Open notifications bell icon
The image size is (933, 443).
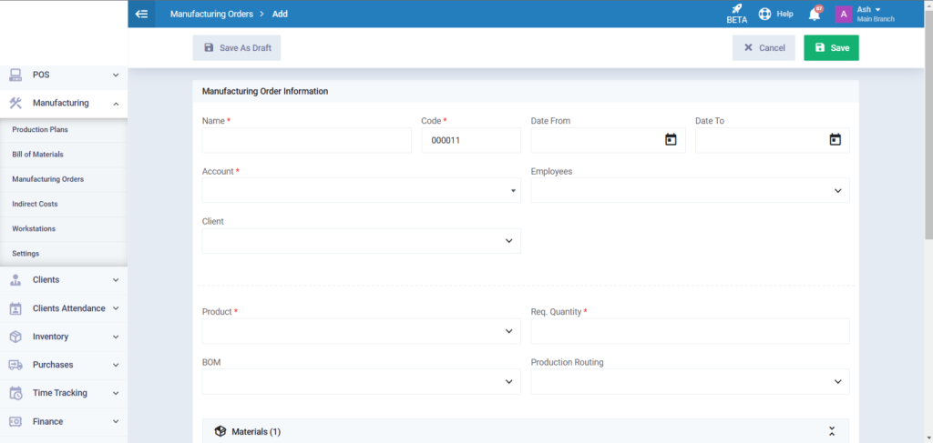[815, 15]
